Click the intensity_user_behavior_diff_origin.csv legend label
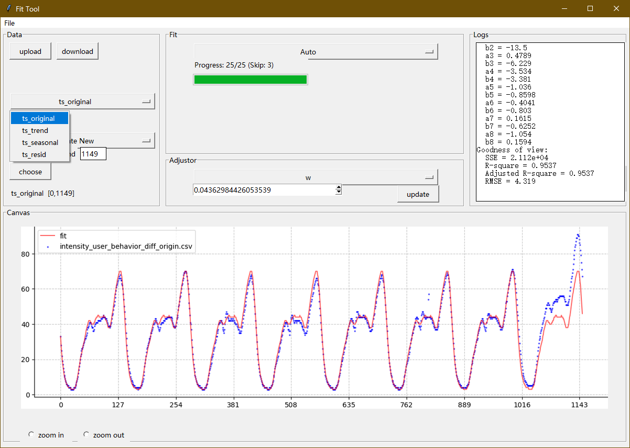 point(126,246)
